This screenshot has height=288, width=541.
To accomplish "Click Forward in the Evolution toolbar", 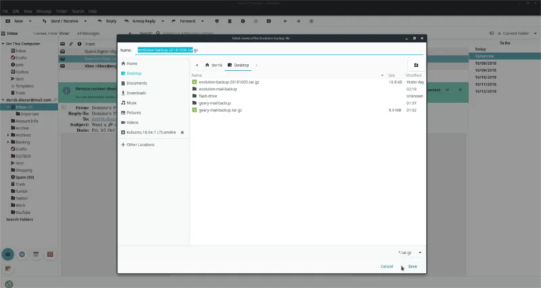I will (x=183, y=21).
